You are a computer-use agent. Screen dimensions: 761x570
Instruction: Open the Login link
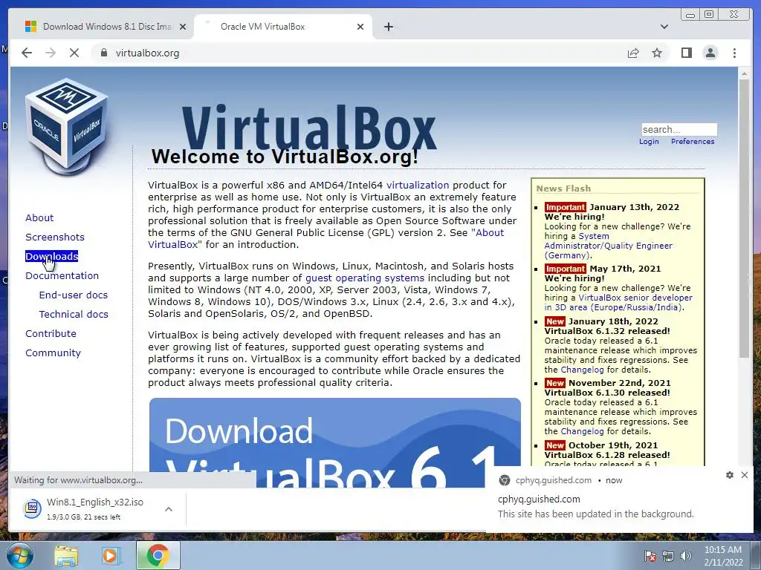(649, 142)
